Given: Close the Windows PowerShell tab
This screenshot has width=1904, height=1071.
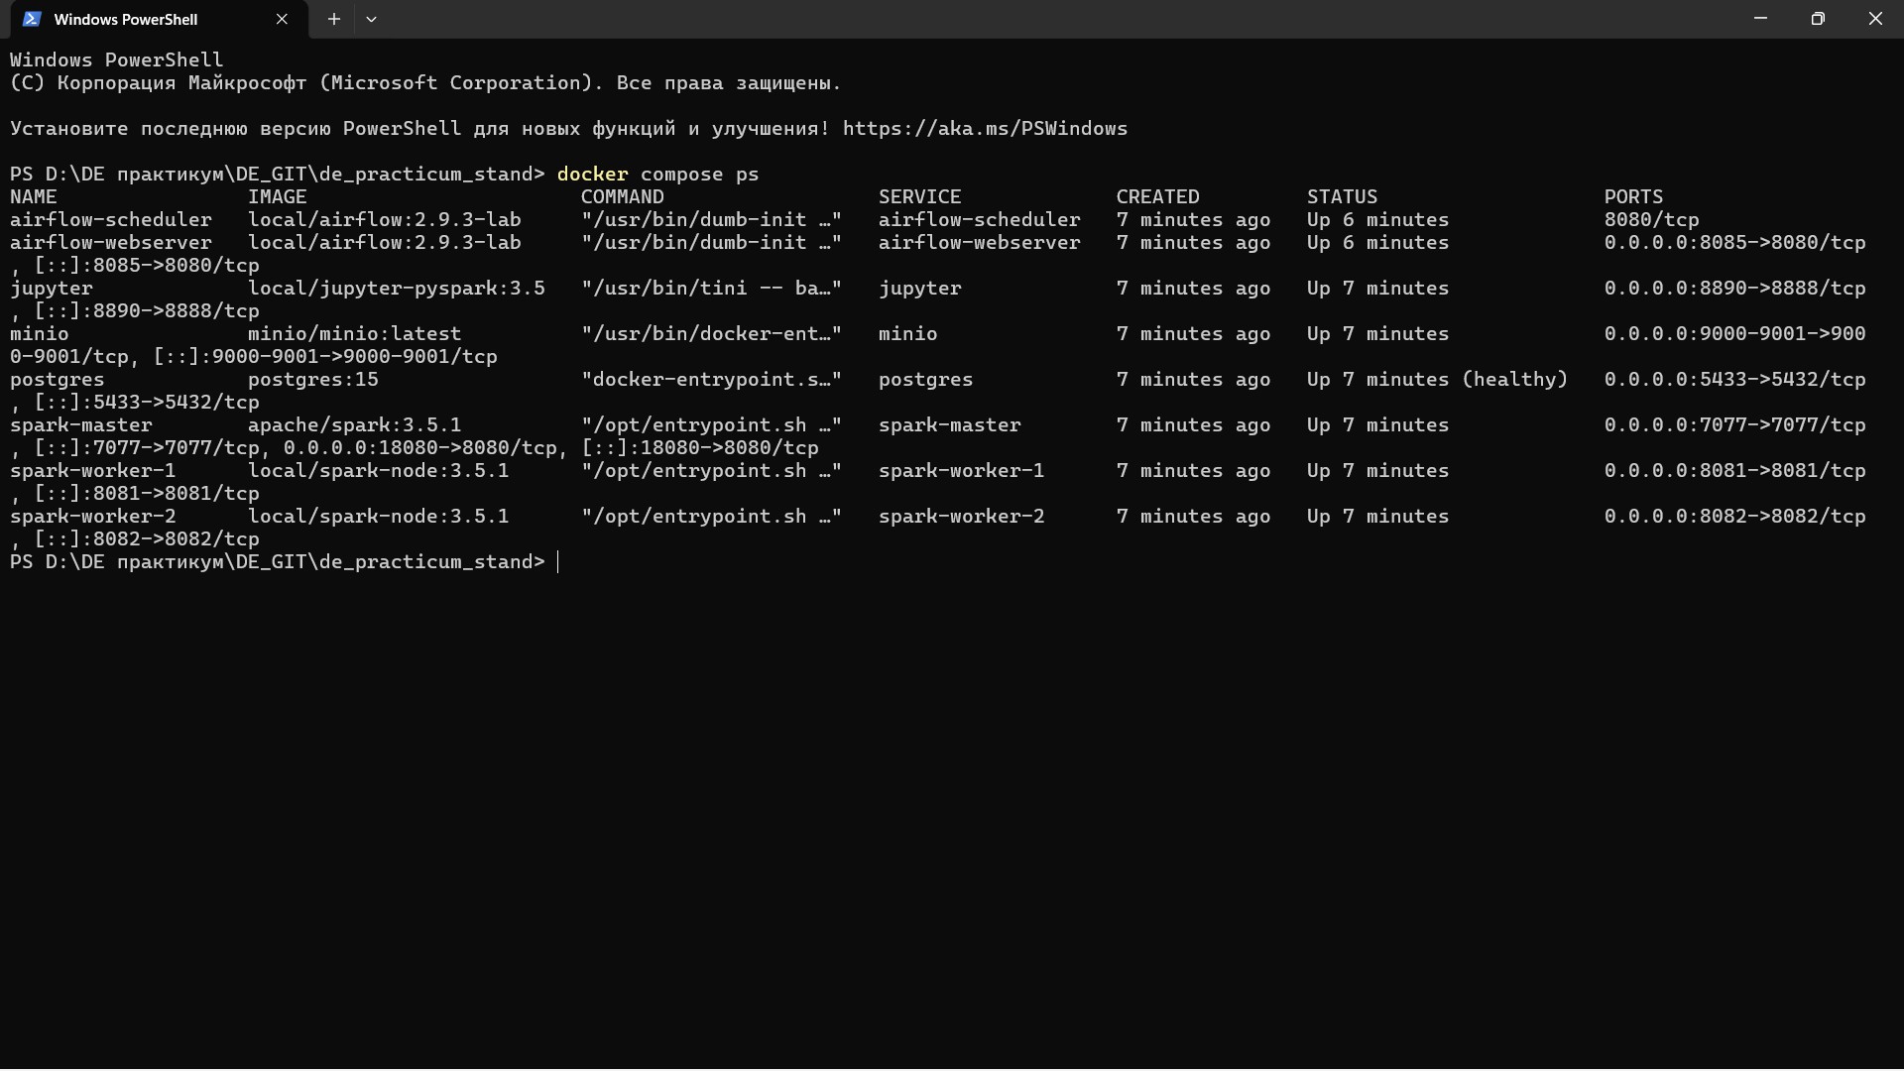Looking at the screenshot, I should [x=282, y=19].
